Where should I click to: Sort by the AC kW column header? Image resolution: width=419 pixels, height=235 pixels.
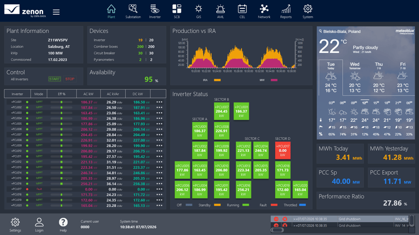89,94
